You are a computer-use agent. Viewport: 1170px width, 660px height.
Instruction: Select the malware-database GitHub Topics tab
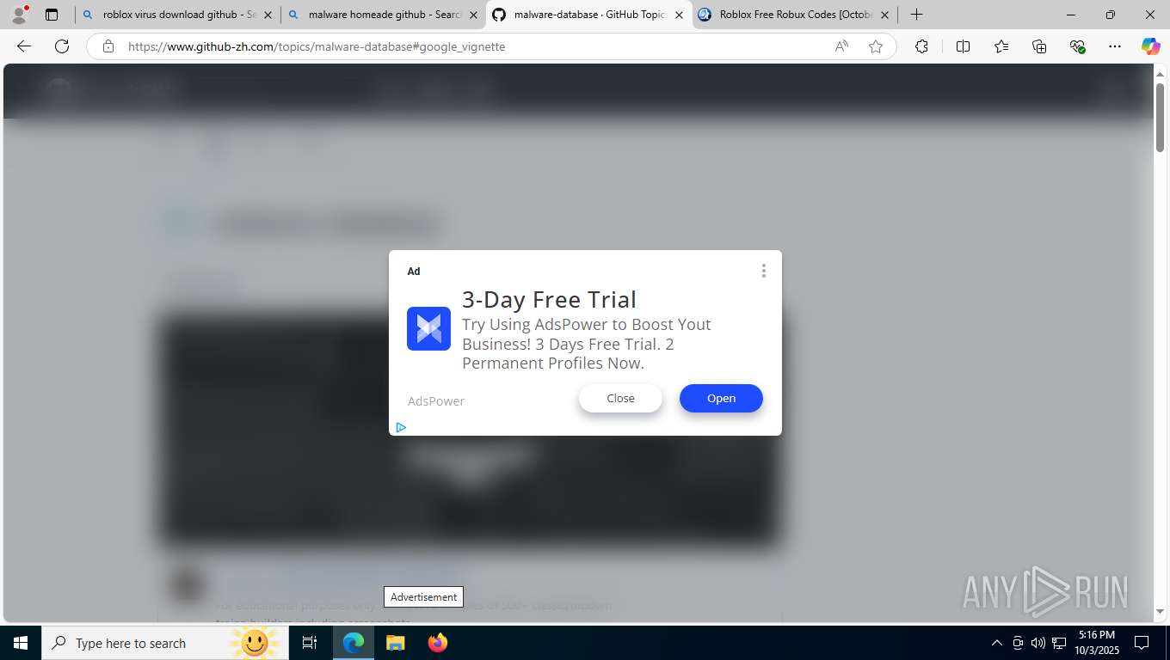588,15
